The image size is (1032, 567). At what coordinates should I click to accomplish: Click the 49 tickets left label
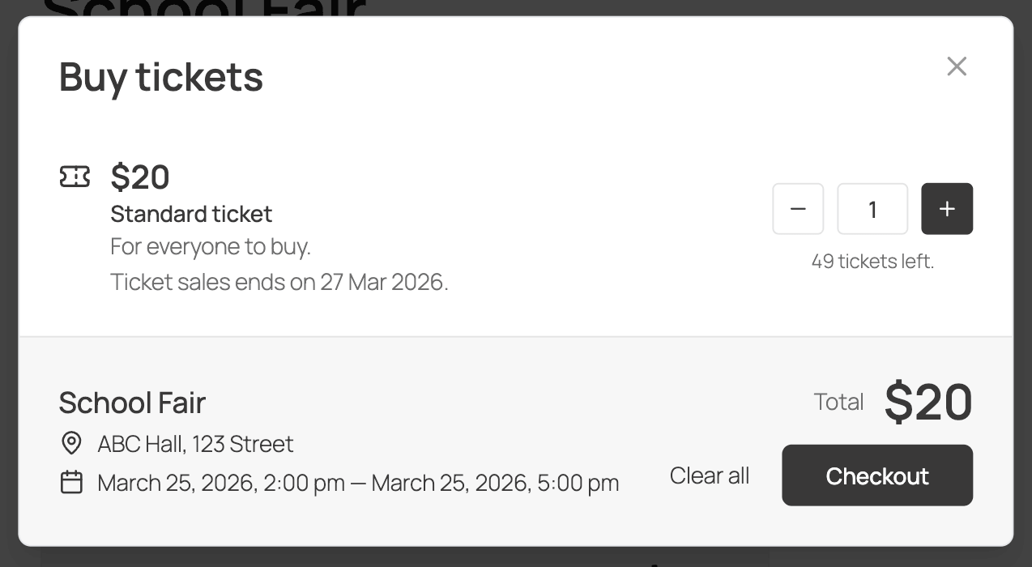(x=872, y=261)
